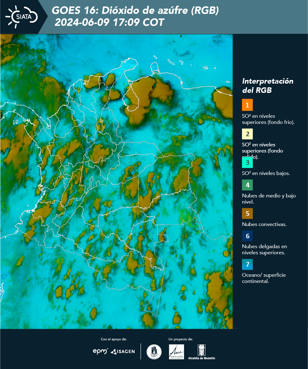This screenshot has width=308, height=369.
Task: Select cyan legend swatch number 3
Action: 247,162
